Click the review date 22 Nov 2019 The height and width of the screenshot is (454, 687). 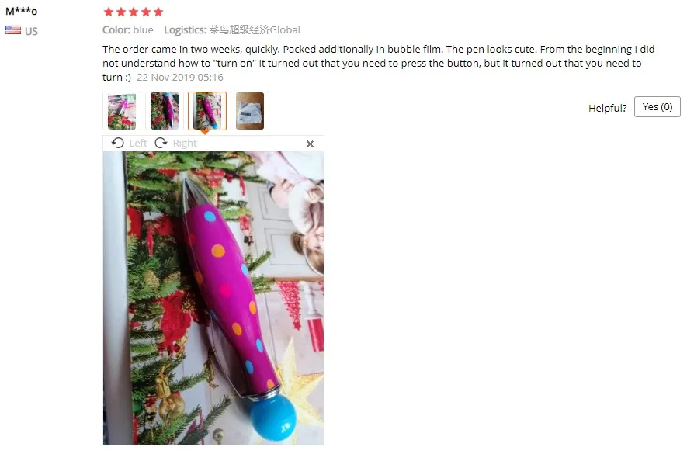click(180, 77)
